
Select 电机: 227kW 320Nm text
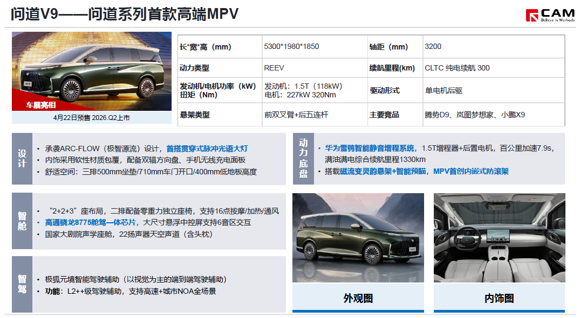point(300,95)
